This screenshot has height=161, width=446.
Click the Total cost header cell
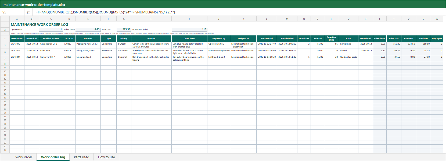(x=423, y=38)
